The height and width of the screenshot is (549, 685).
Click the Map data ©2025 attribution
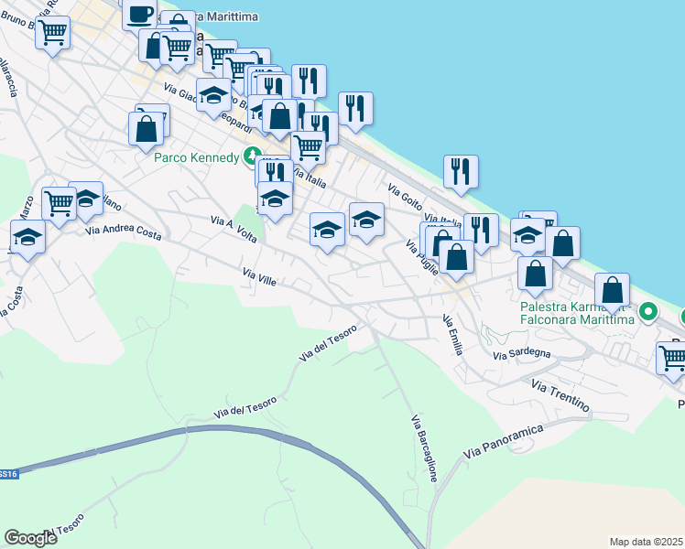click(646, 542)
